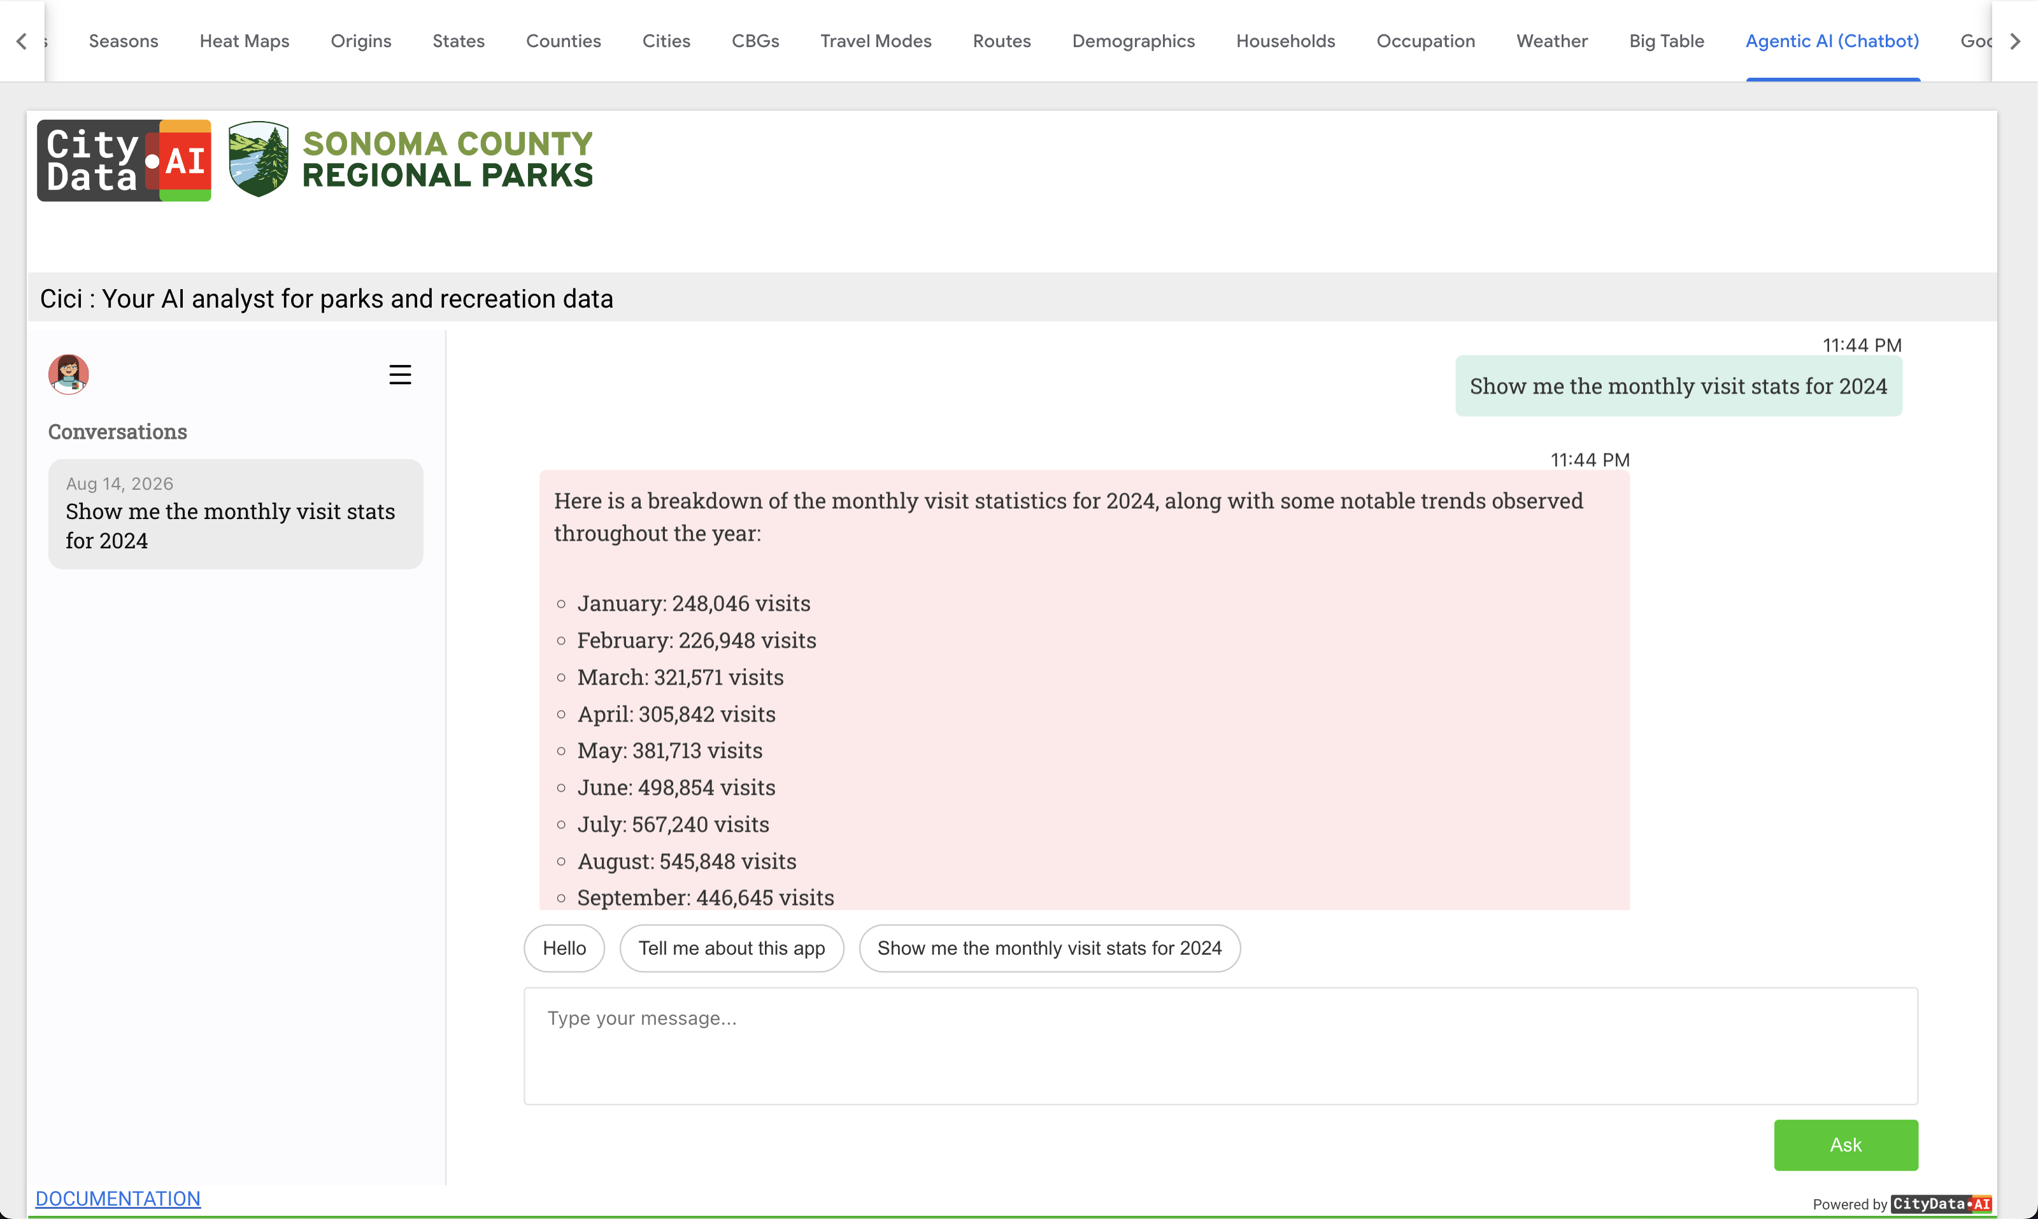
Task: Open the Aug 14, 2026 conversation
Action: click(235, 514)
